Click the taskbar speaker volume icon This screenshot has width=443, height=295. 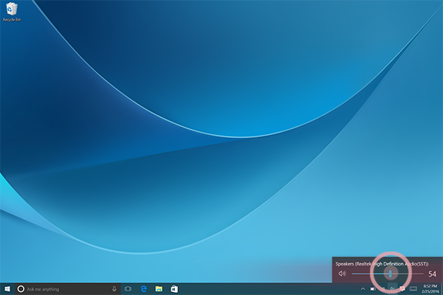[393, 289]
